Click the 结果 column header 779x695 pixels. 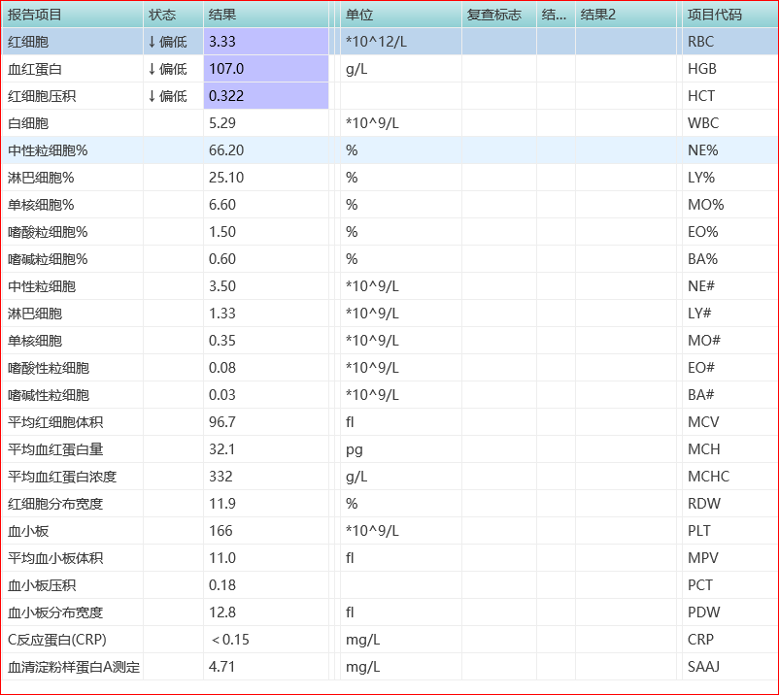[x=266, y=15]
